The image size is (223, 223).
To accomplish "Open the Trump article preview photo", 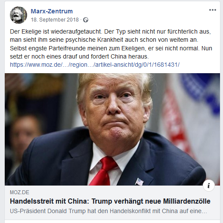I will click(112, 129).
